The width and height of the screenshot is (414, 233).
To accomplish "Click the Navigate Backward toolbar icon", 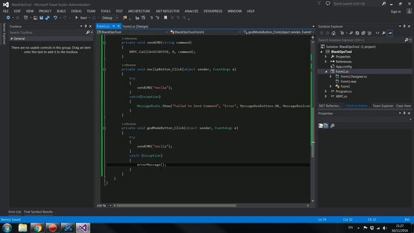I will (x=8, y=17).
